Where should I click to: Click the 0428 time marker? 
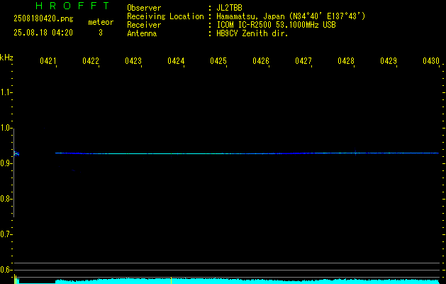(x=346, y=61)
